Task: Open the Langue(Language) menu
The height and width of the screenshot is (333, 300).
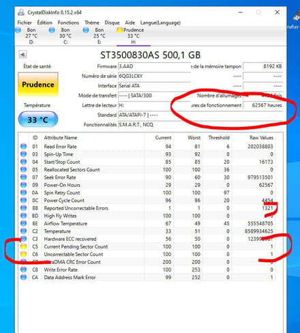Action: [x=160, y=23]
